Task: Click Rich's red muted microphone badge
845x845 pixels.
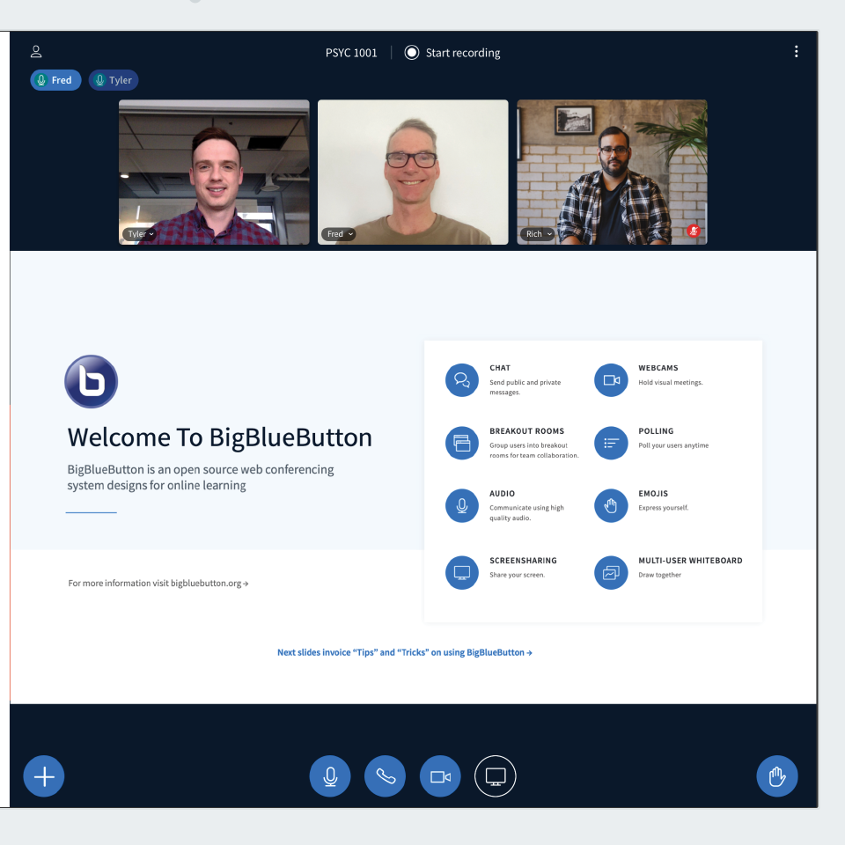Action: point(694,231)
